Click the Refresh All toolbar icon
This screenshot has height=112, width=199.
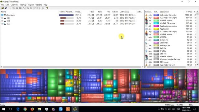6,8
